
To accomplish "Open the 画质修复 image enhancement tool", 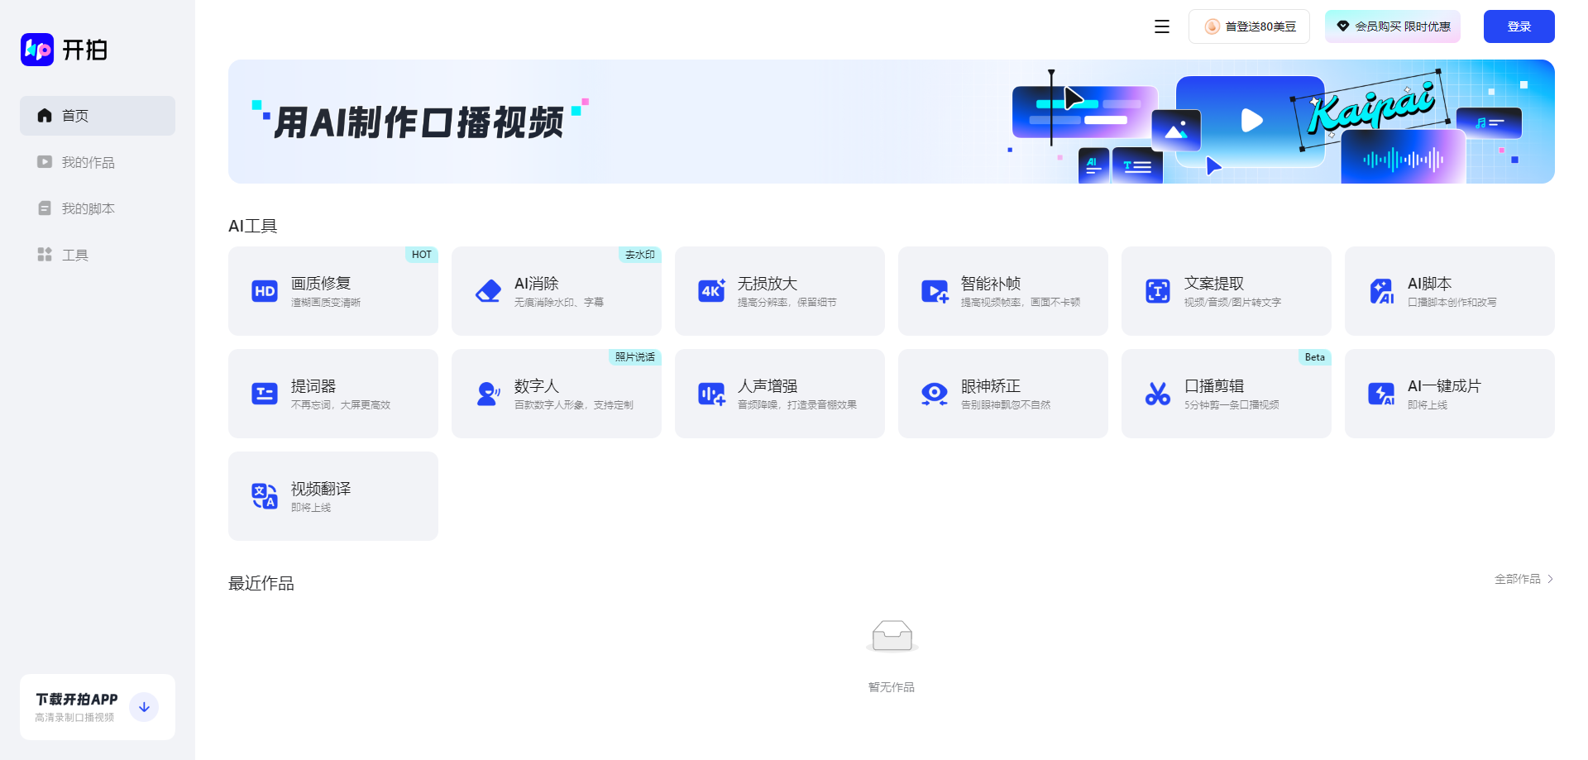I will point(332,290).
